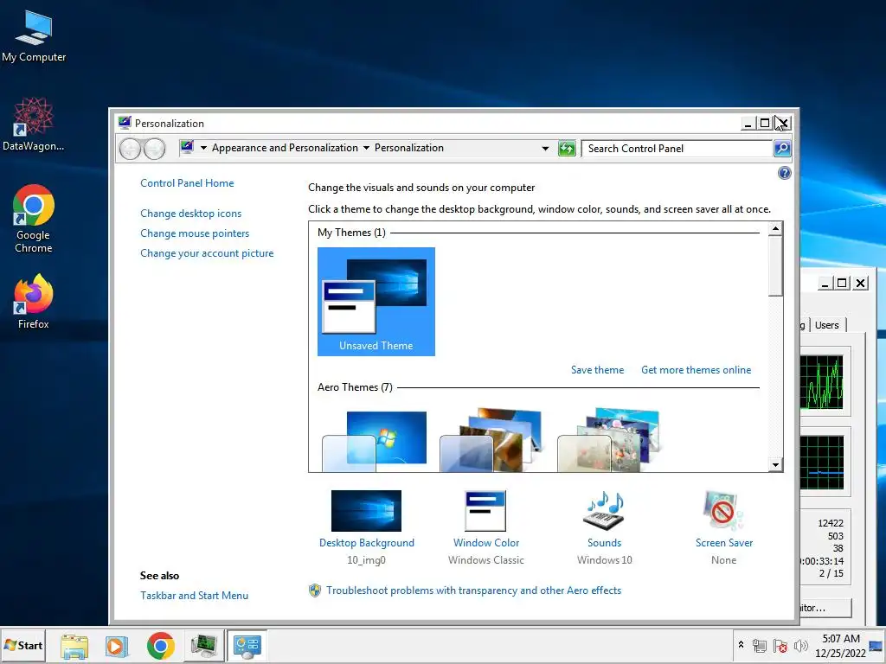The image size is (886, 664).
Task: Click the theme list scroll up arrow
Action: (x=775, y=228)
